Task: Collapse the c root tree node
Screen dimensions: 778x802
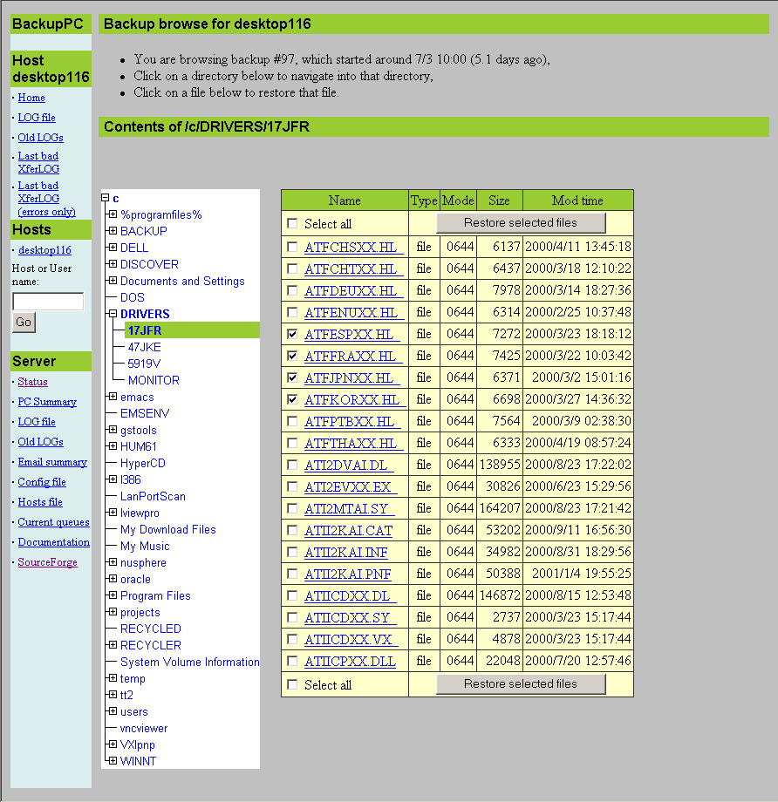Action: tap(105, 197)
